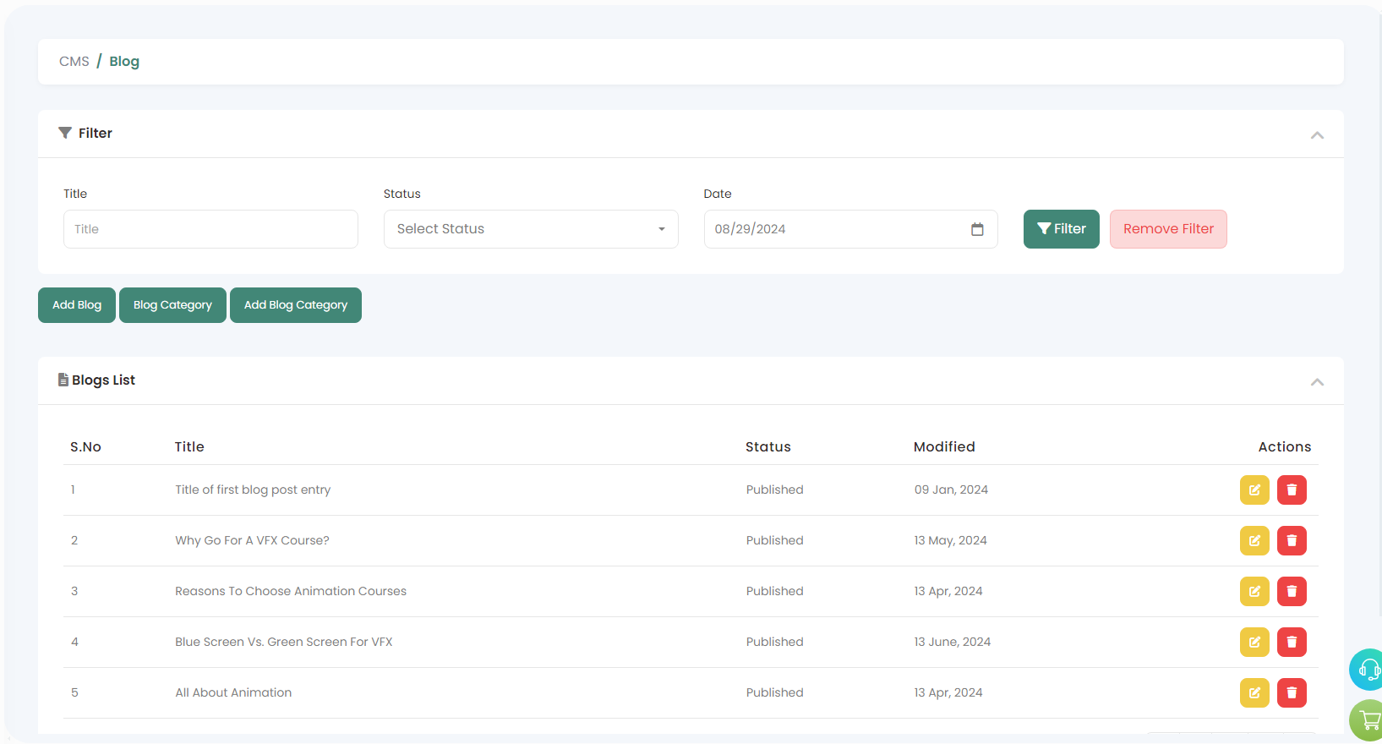Collapse the Blogs List panel

[x=1317, y=382]
